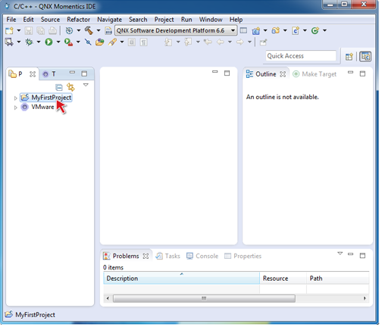Open the Run dropdown arrow
The width and height of the screenshot is (382, 327).
pos(58,42)
